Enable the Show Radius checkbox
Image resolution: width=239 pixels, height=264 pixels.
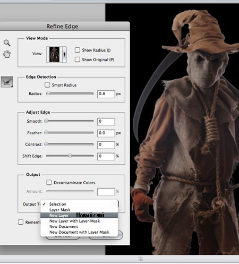[78, 50]
